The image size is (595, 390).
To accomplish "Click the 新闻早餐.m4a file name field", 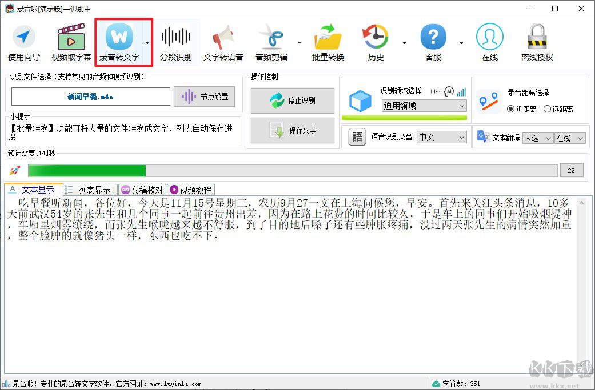I will point(91,96).
